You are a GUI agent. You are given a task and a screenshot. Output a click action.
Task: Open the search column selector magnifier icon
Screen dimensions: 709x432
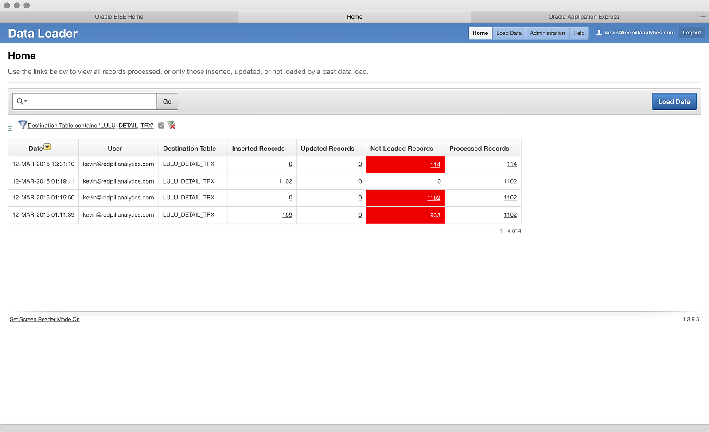(21, 101)
